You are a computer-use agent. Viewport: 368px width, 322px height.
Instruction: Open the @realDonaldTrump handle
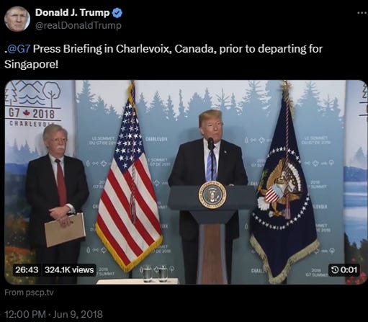(x=78, y=25)
